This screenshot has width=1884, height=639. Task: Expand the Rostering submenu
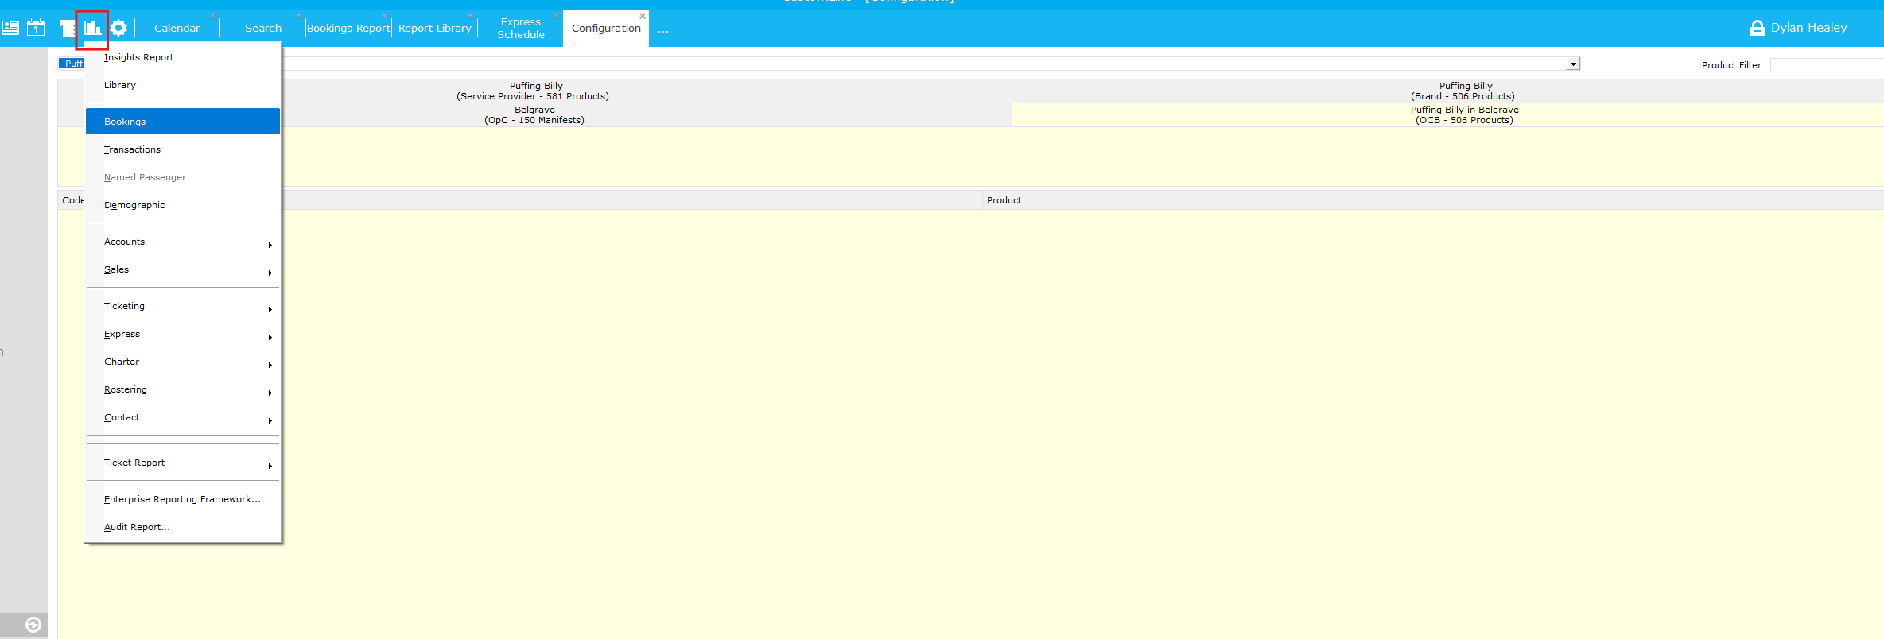point(183,389)
